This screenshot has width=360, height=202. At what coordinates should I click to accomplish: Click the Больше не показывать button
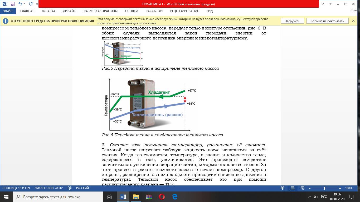(327, 21)
